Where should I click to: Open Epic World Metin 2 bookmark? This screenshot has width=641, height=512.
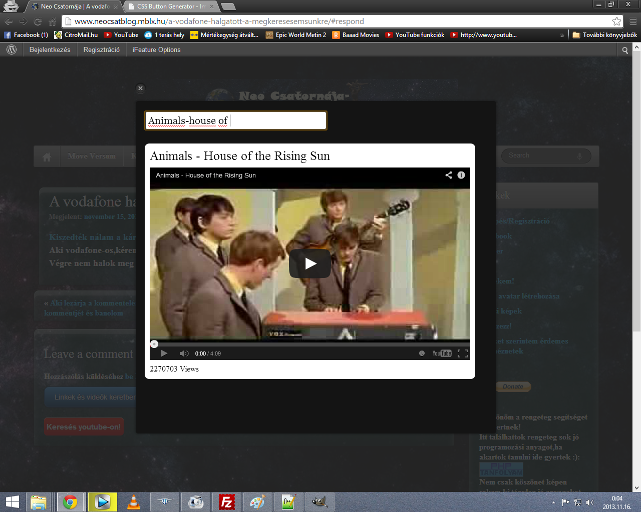[295, 35]
